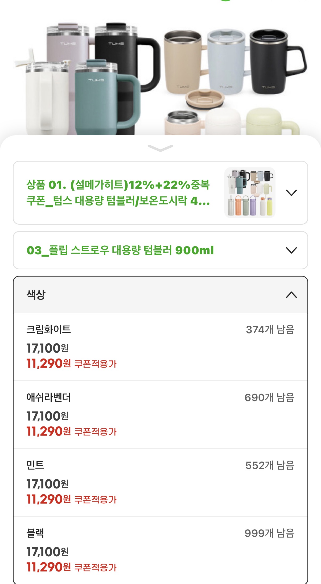This screenshot has height=584, width=321.
Task: Tap the product thumbnail in the 상품 01 selector
Action: pyautogui.click(x=250, y=193)
